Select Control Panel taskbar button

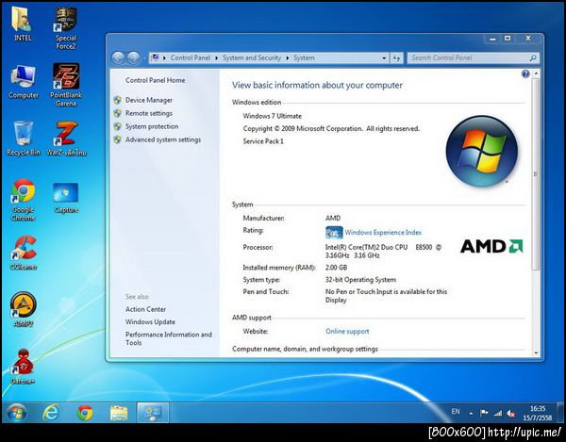tap(153, 413)
